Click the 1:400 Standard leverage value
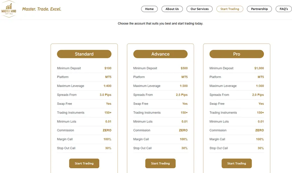292x173 pixels. click(x=107, y=86)
